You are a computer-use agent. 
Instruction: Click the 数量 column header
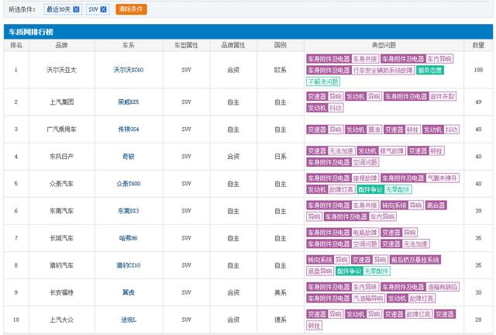[x=478, y=45]
